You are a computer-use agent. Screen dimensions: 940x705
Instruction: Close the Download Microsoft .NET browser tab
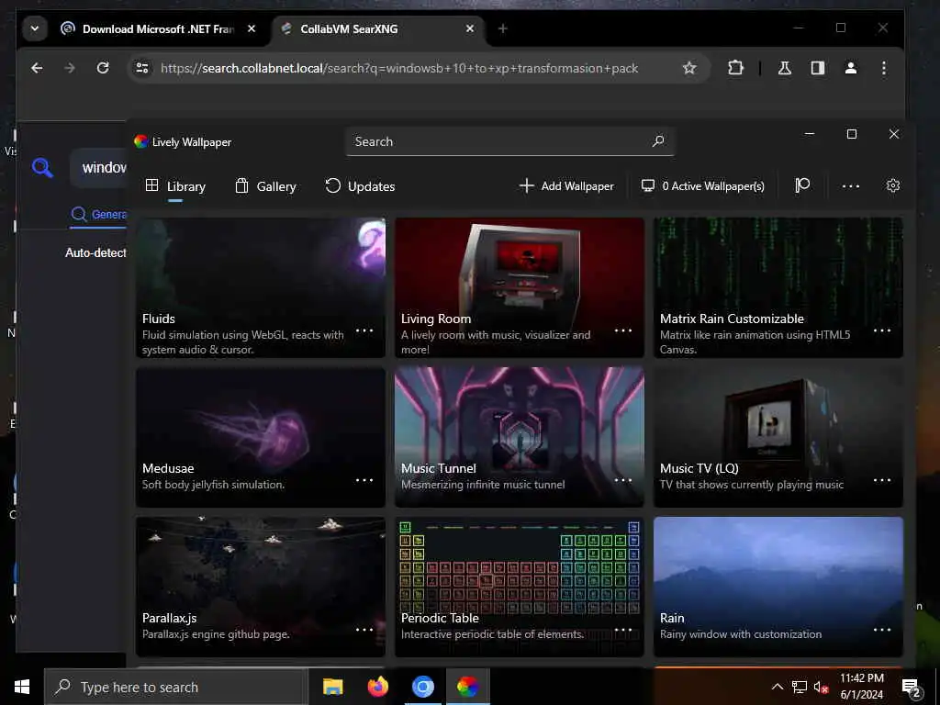tap(252, 28)
